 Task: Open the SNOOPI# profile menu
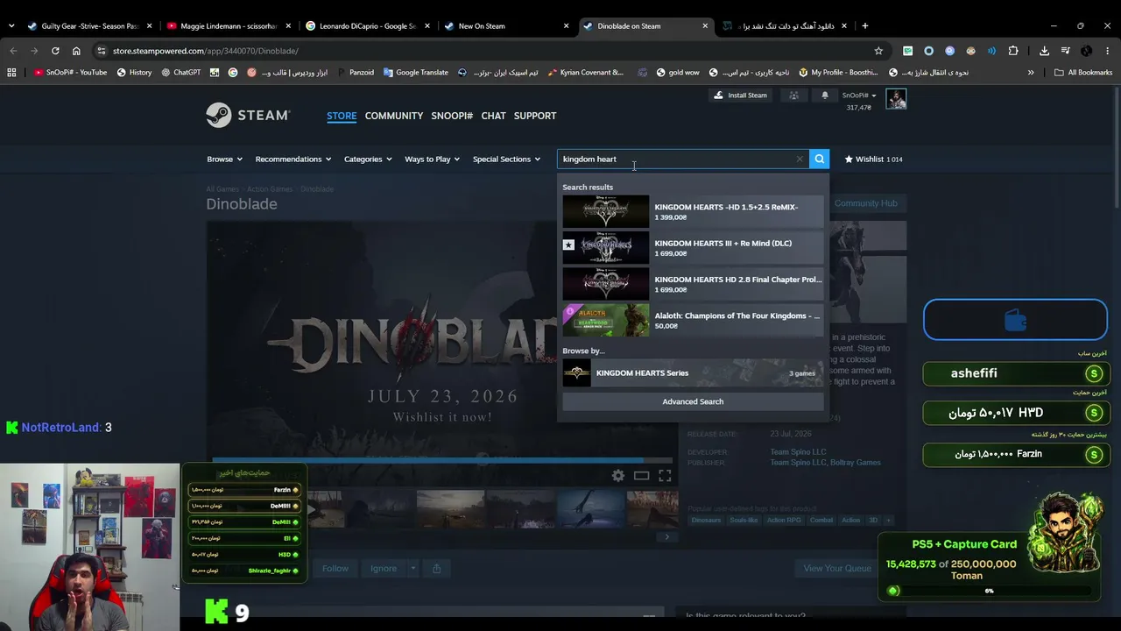coord(452,116)
